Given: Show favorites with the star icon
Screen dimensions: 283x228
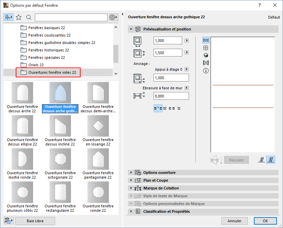Looking at the screenshot, I should [19, 17].
